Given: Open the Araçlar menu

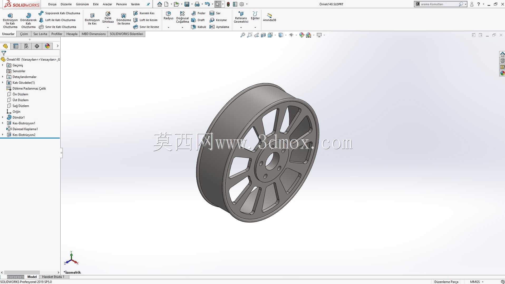Looking at the screenshot, I should [x=107, y=4].
